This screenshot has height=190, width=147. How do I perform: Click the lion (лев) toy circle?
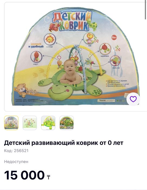tap(90, 39)
